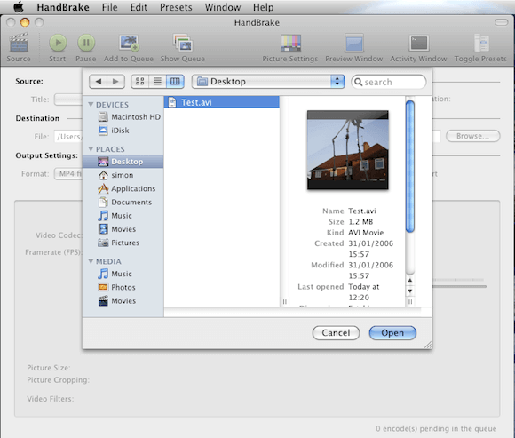Switch file dialog to column view
The height and width of the screenshot is (438, 515).
tap(175, 82)
